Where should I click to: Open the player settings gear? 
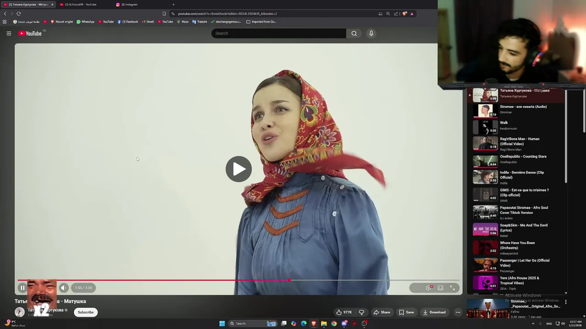(x=429, y=288)
